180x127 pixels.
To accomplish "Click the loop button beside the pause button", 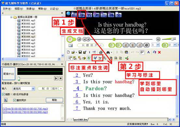I will [x=79, y=39].
